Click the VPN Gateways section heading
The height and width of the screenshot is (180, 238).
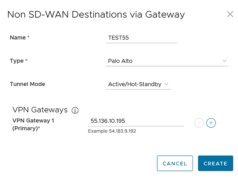(x=40, y=110)
